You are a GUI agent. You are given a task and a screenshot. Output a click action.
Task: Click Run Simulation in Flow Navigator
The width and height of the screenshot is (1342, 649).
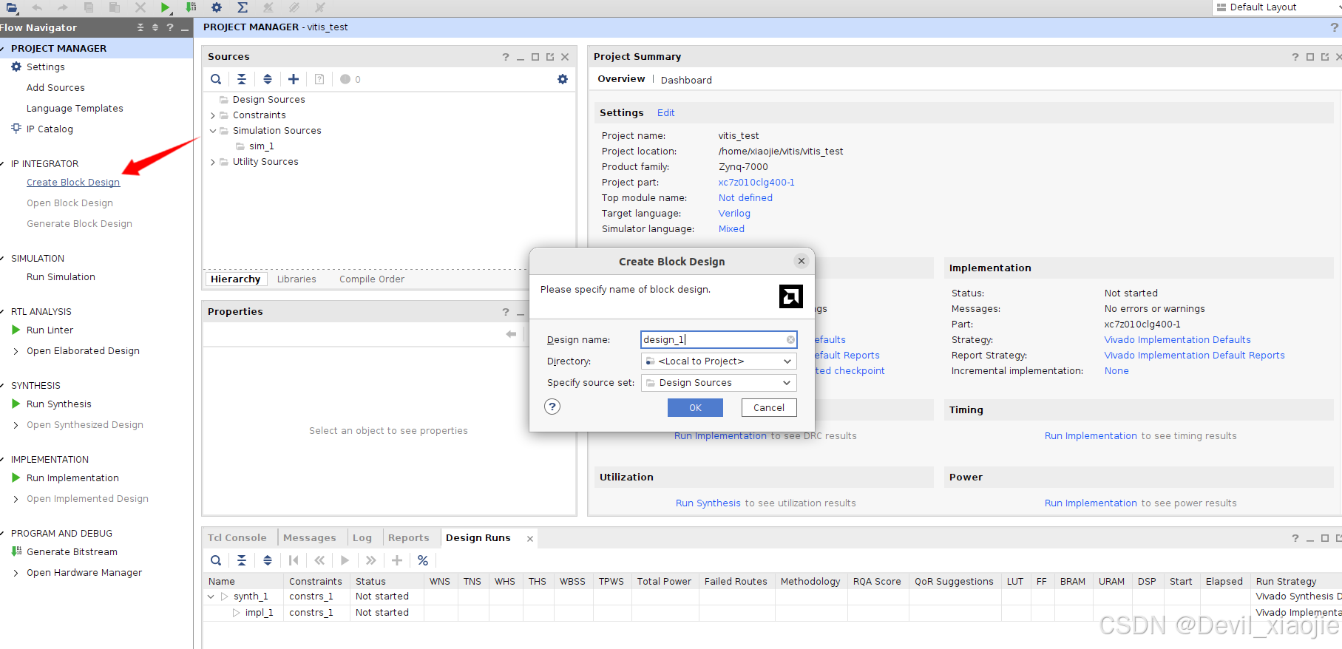pos(61,276)
